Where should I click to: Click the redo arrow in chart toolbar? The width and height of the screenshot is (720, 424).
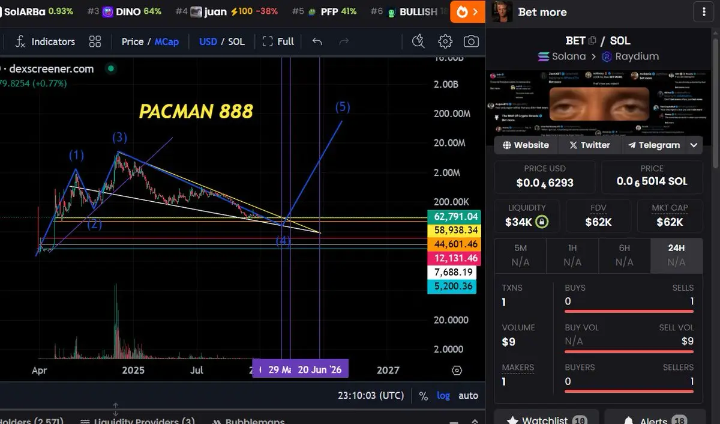pos(344,41)
